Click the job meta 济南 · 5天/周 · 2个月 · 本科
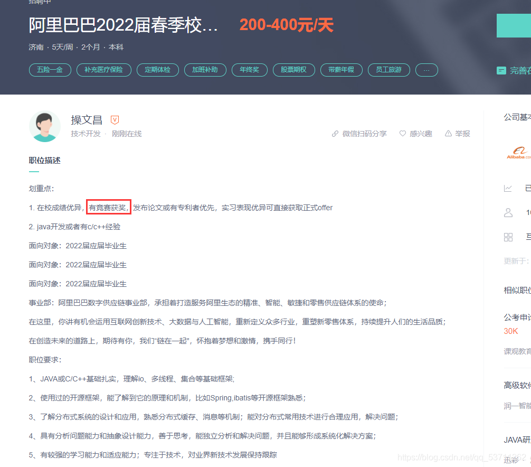The width and height of the screenshot is (531, 467). click(x=76, y=47)
